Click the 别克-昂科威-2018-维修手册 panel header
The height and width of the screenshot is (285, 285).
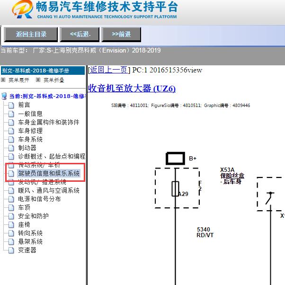[x=43, y=71]
